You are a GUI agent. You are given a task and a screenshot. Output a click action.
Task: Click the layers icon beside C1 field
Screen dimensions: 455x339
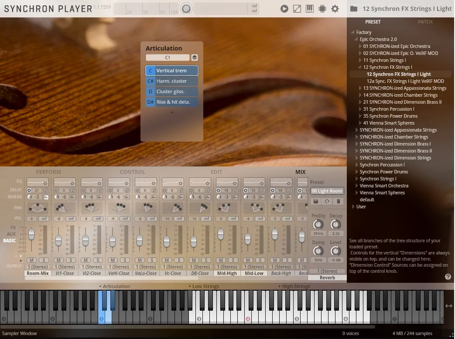[x=195, y=58]
